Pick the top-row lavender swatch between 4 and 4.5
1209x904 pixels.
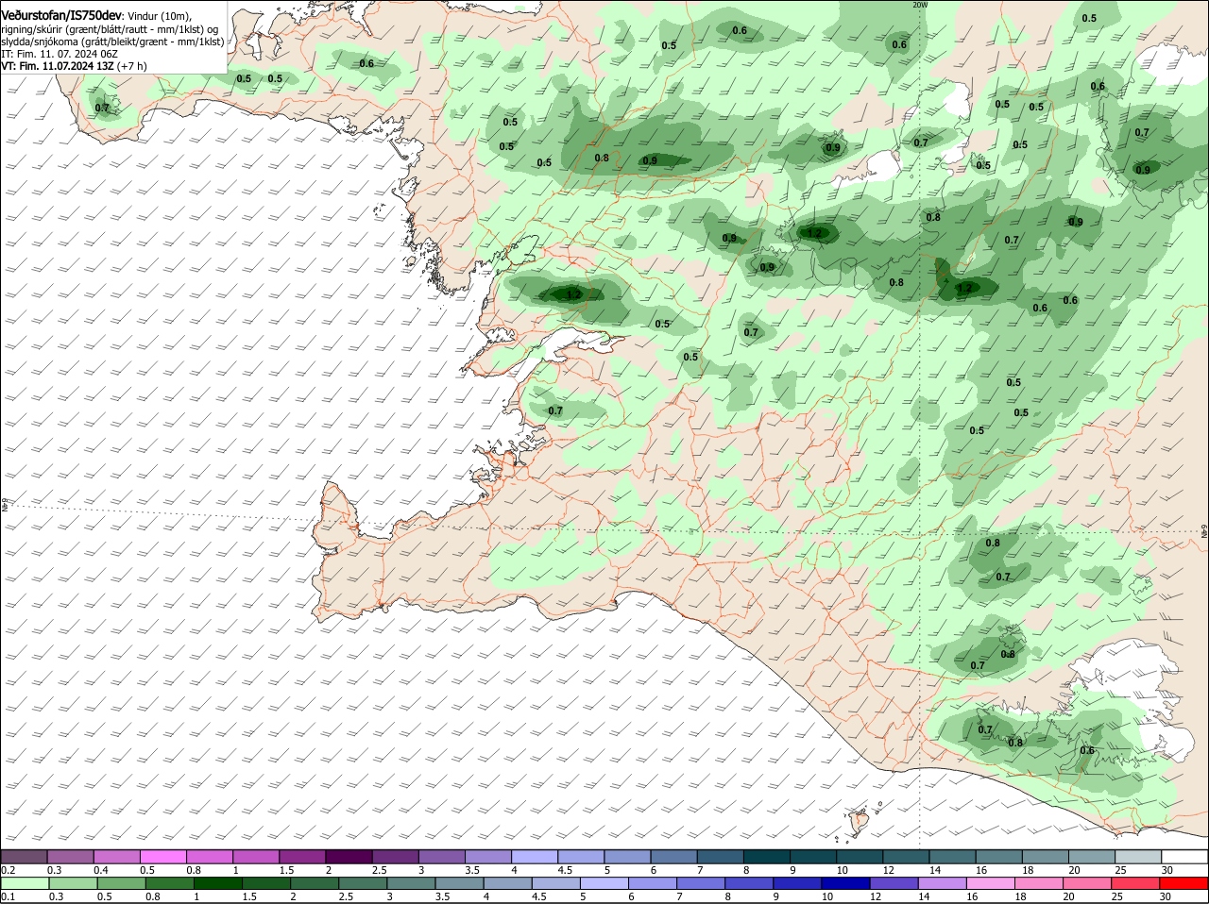coord(535,856)
